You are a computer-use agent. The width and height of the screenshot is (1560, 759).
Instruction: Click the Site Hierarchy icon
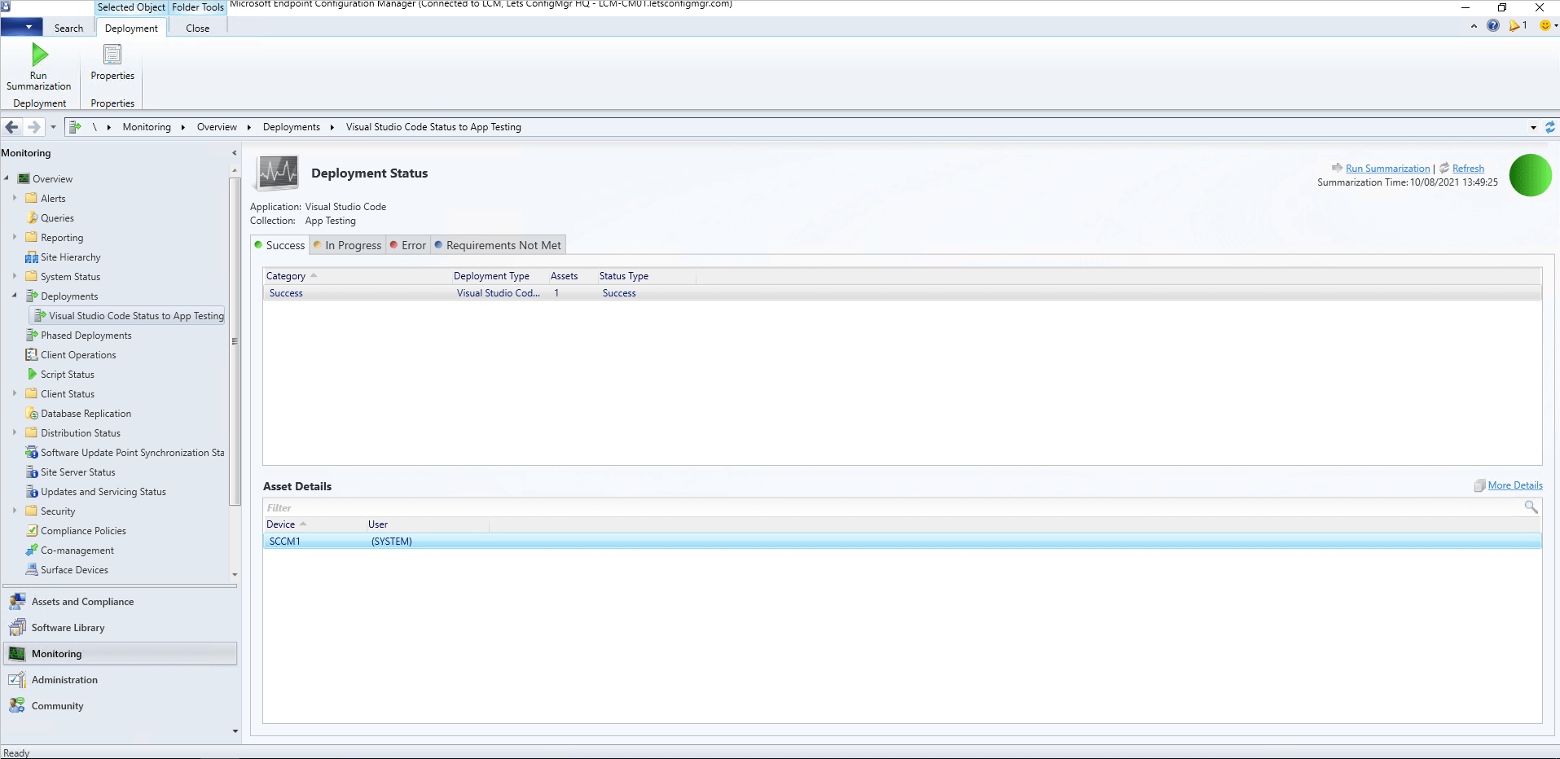coord(32,257)
